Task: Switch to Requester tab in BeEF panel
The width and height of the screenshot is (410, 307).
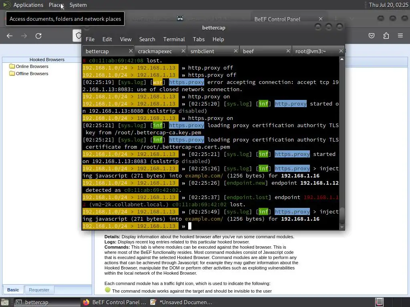Action: click(39, 290)
